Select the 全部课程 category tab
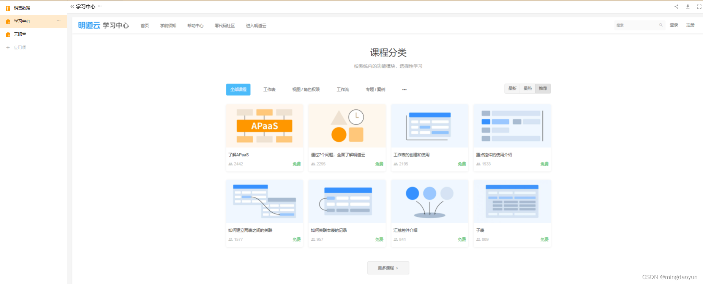Image resolution: width=703 pixels, height=284 pixels. point(238,90)
